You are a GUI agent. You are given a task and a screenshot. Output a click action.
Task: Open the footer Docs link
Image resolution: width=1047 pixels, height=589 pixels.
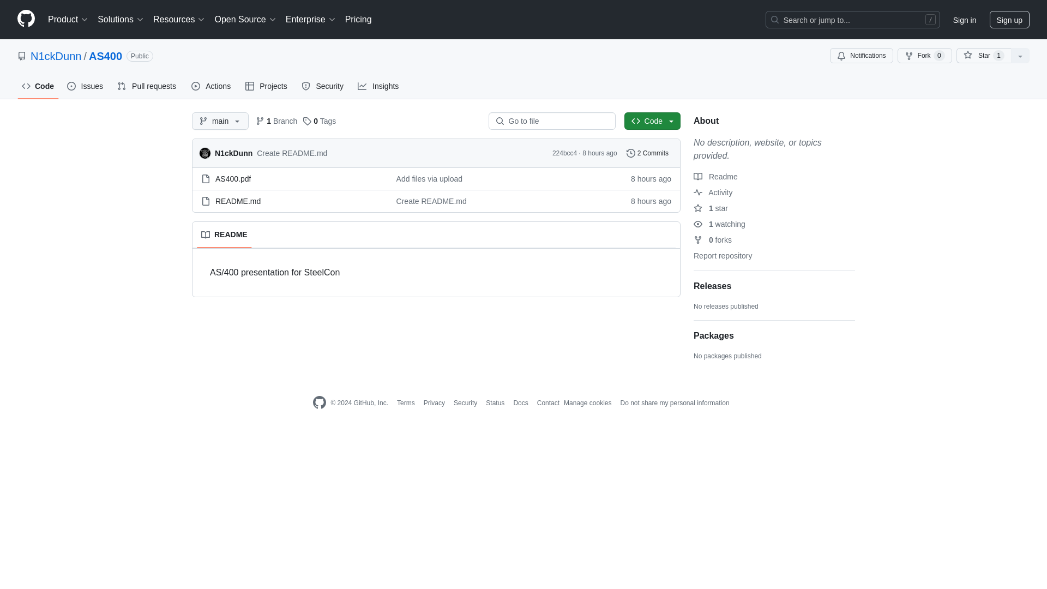[520, 403]
